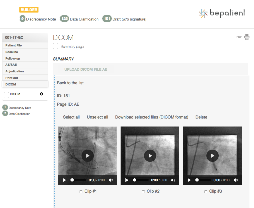254x208 pixels.
Task: Mute Clip #2 using speaker icon
Action: (x=173, y=180)
